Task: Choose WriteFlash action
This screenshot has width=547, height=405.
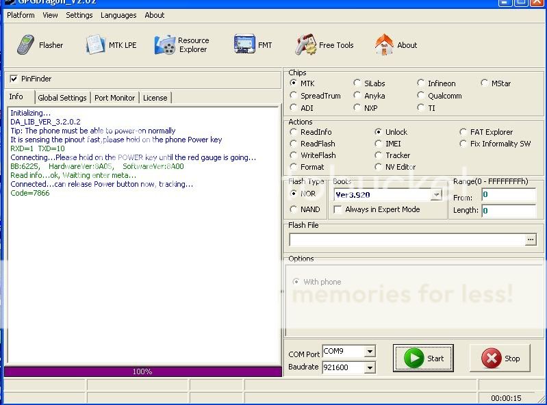Action: point(294,155)
